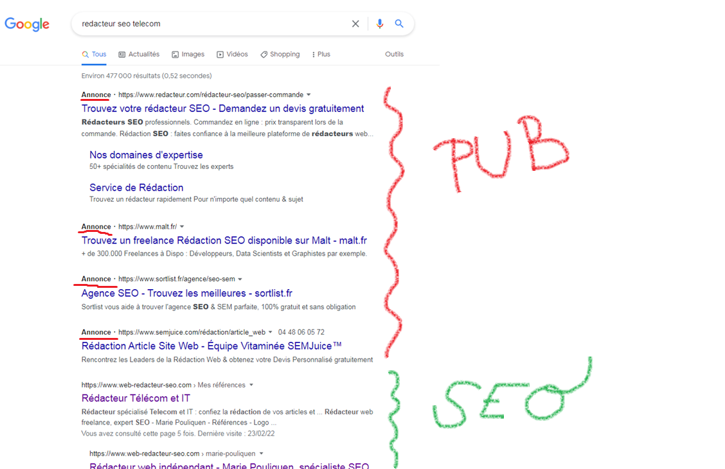Click the phone number 04 48 06 05 72

[301, 332]
